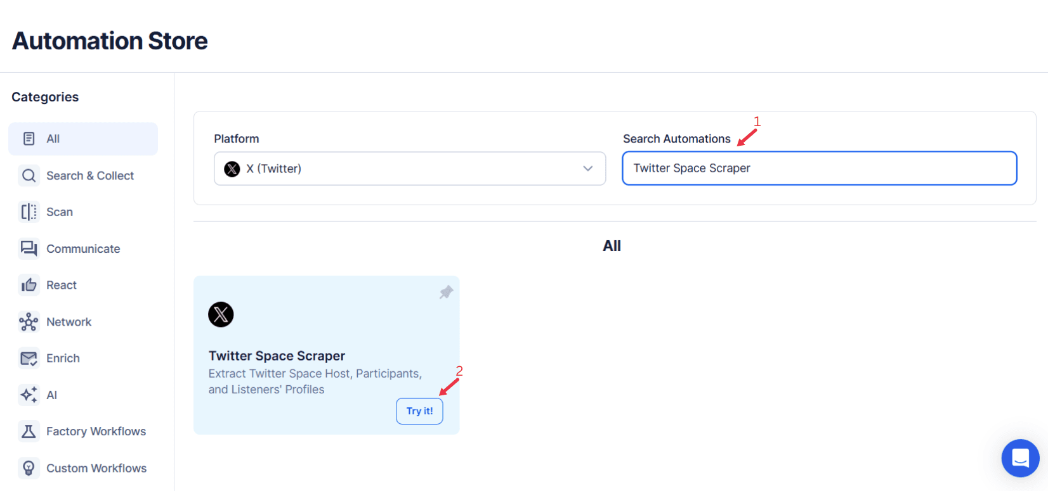Click the Automation Store heading

[x=109, y=41]
